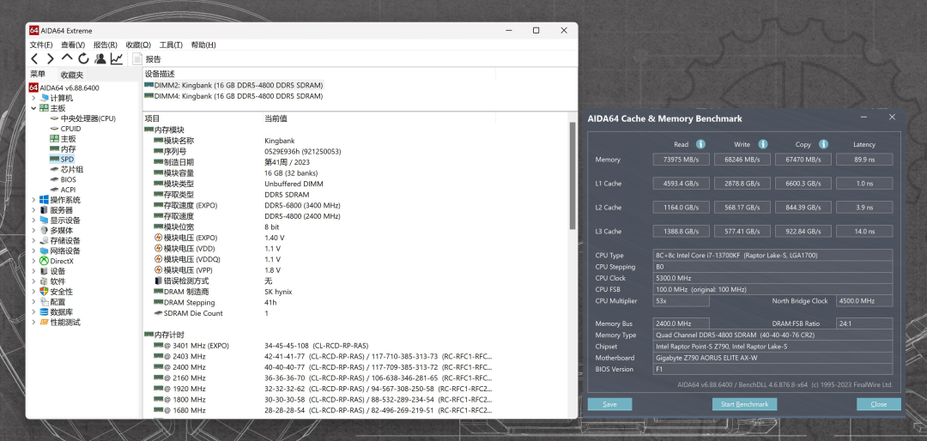Click the L3 Cache Read value
Image resolution: width=927 pixels, height=441 pixels.
click(681, 231)
